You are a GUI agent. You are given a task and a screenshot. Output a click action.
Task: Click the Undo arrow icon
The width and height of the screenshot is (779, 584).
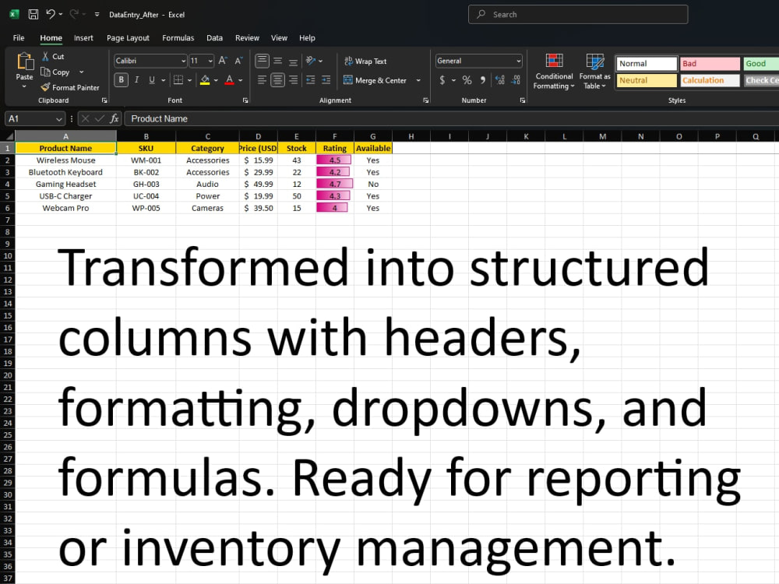click(51, 14)
